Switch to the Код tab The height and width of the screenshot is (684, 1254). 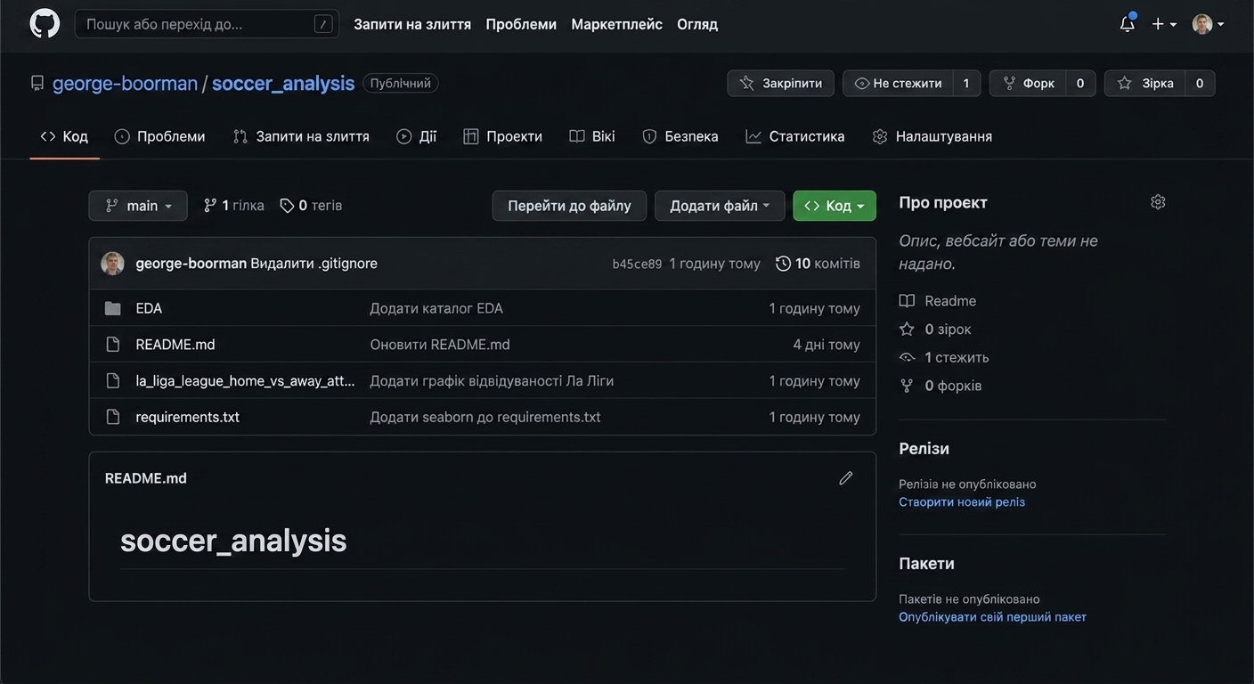point(64,136)
